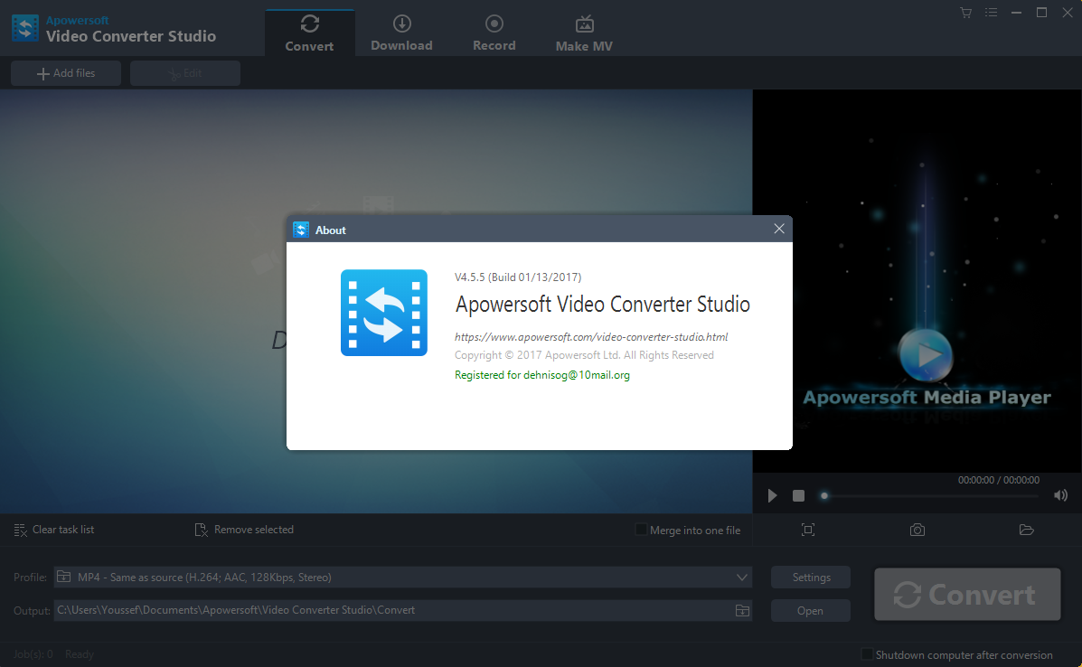Click the Add files button
This screenshot has width=1082, height=667.
coord(66,73)
